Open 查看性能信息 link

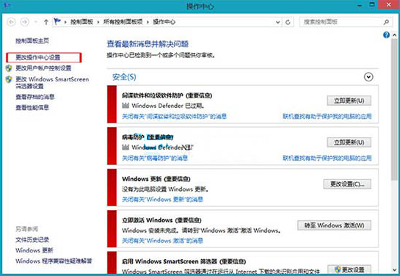coord(32,108)
